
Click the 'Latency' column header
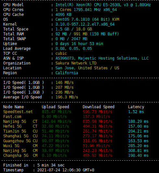coord(136,107)
